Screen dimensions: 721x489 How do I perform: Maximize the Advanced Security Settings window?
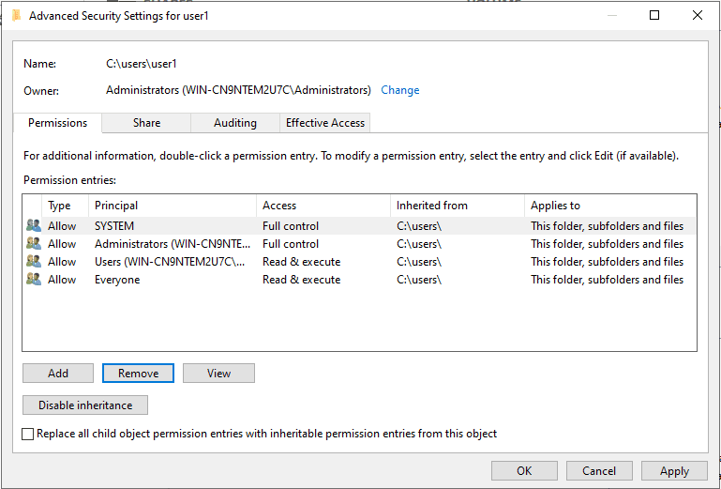pyautogui.click(x=654, y=15)
